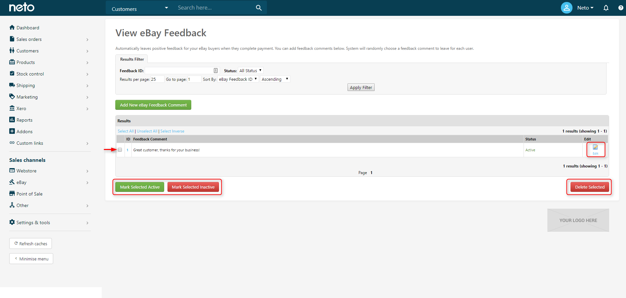Image resolution: width=626 pixels, height=298 pixels.
Task: Click the search magnifier icon
Action: [259, 8]
